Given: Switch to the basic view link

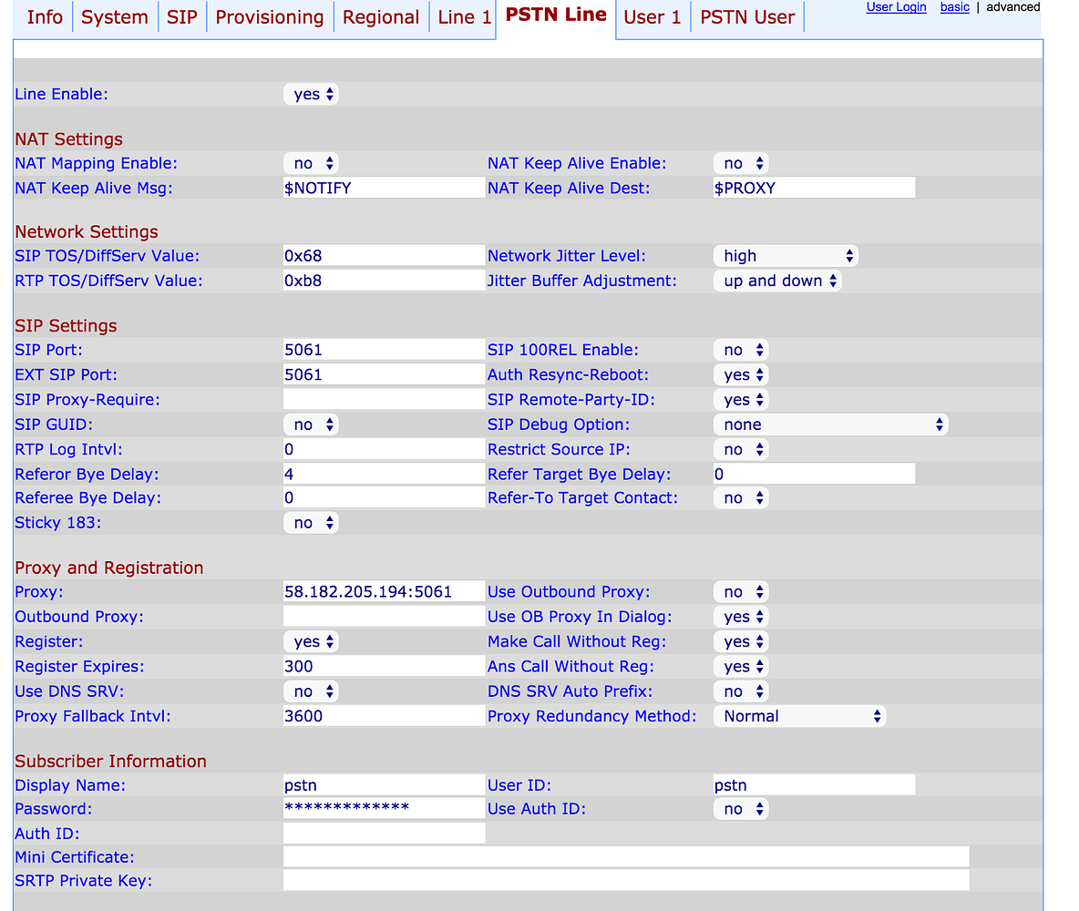Looking at the screenshot, I should tap(954, 7).
